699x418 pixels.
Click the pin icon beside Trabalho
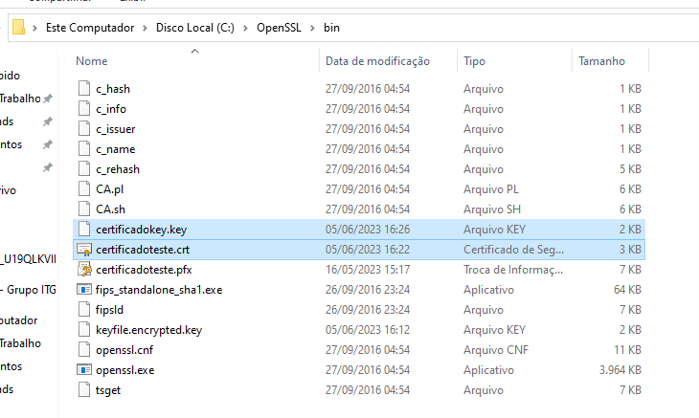48,99
